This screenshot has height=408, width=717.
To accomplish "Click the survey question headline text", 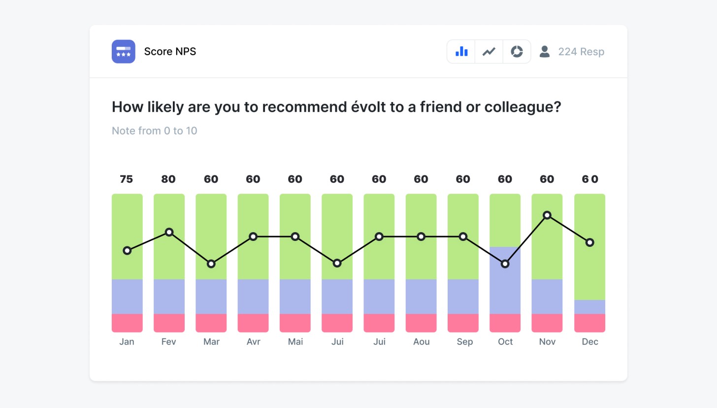I will (x=336, y=106).
